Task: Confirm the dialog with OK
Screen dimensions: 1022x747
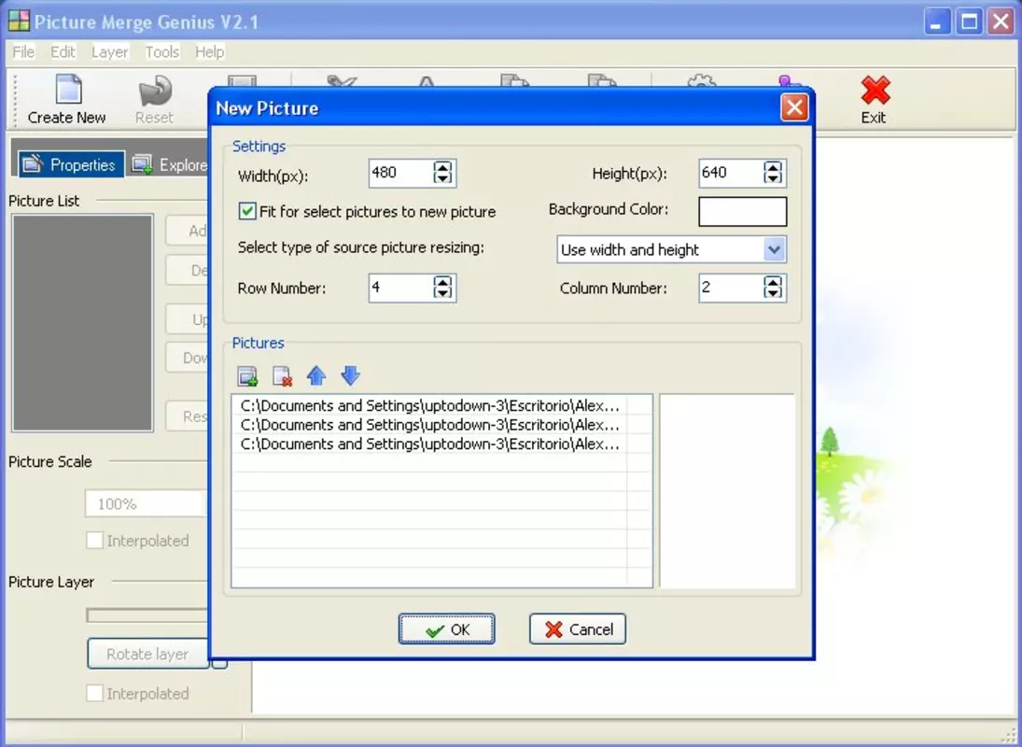Action: [446, 629]
